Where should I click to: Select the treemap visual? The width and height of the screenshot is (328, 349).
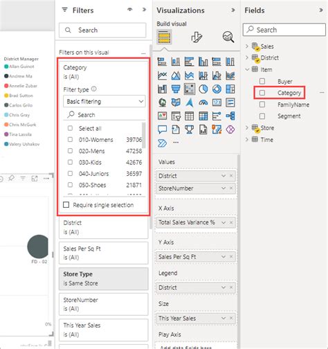[x=230, y=89]
